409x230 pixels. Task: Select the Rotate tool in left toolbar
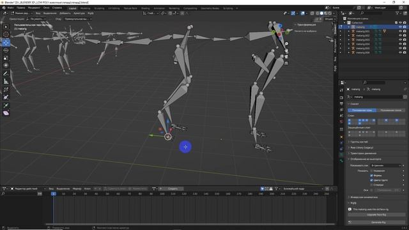pyautogui.click(x=6, y=50)
